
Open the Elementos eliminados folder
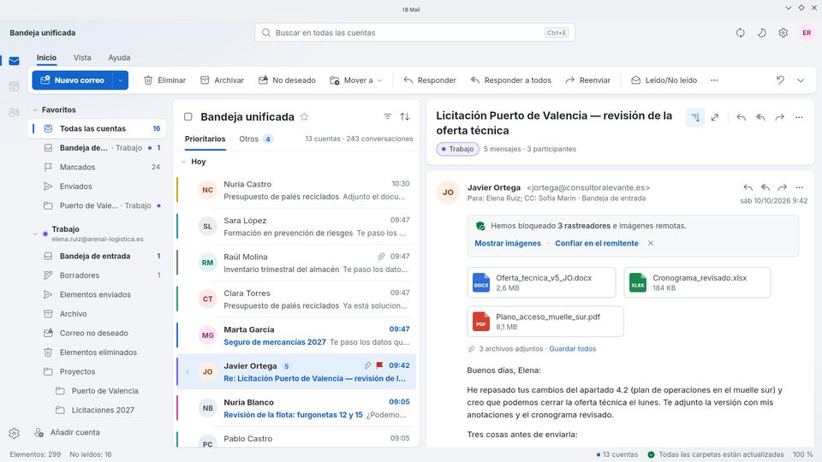(x=97, y=352)
